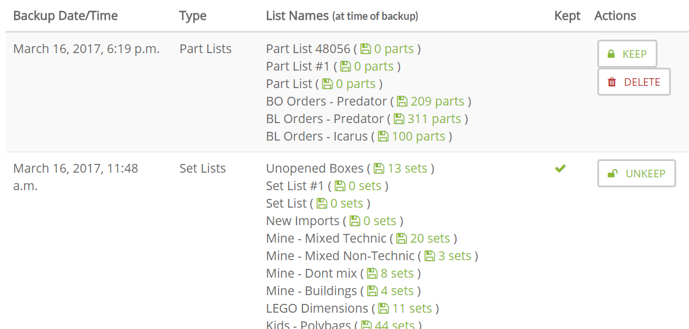The image size is (689, 329).
Task: Open the 0 parts link for Part List #1
Action: tap(374, 66)
